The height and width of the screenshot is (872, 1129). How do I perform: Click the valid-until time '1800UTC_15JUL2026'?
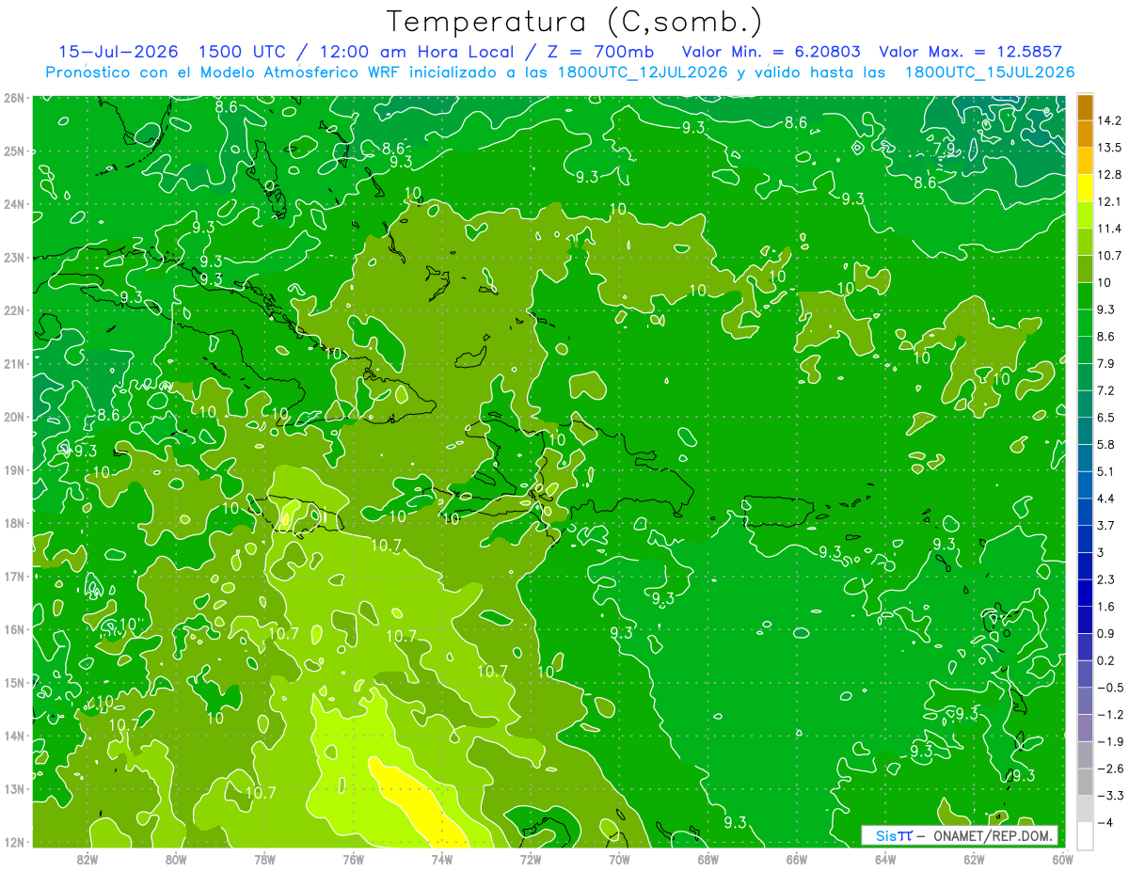(x=990, y=72)
